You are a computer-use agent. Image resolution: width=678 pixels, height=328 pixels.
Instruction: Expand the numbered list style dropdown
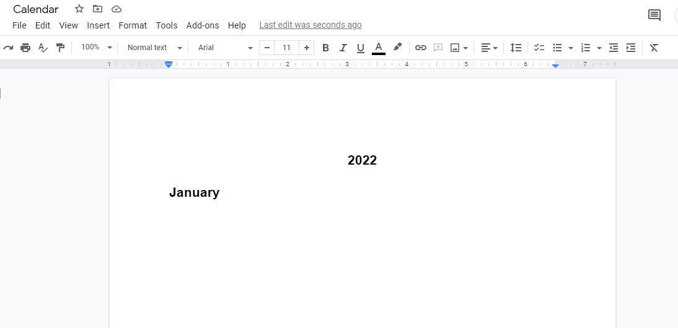pos(599,48)
